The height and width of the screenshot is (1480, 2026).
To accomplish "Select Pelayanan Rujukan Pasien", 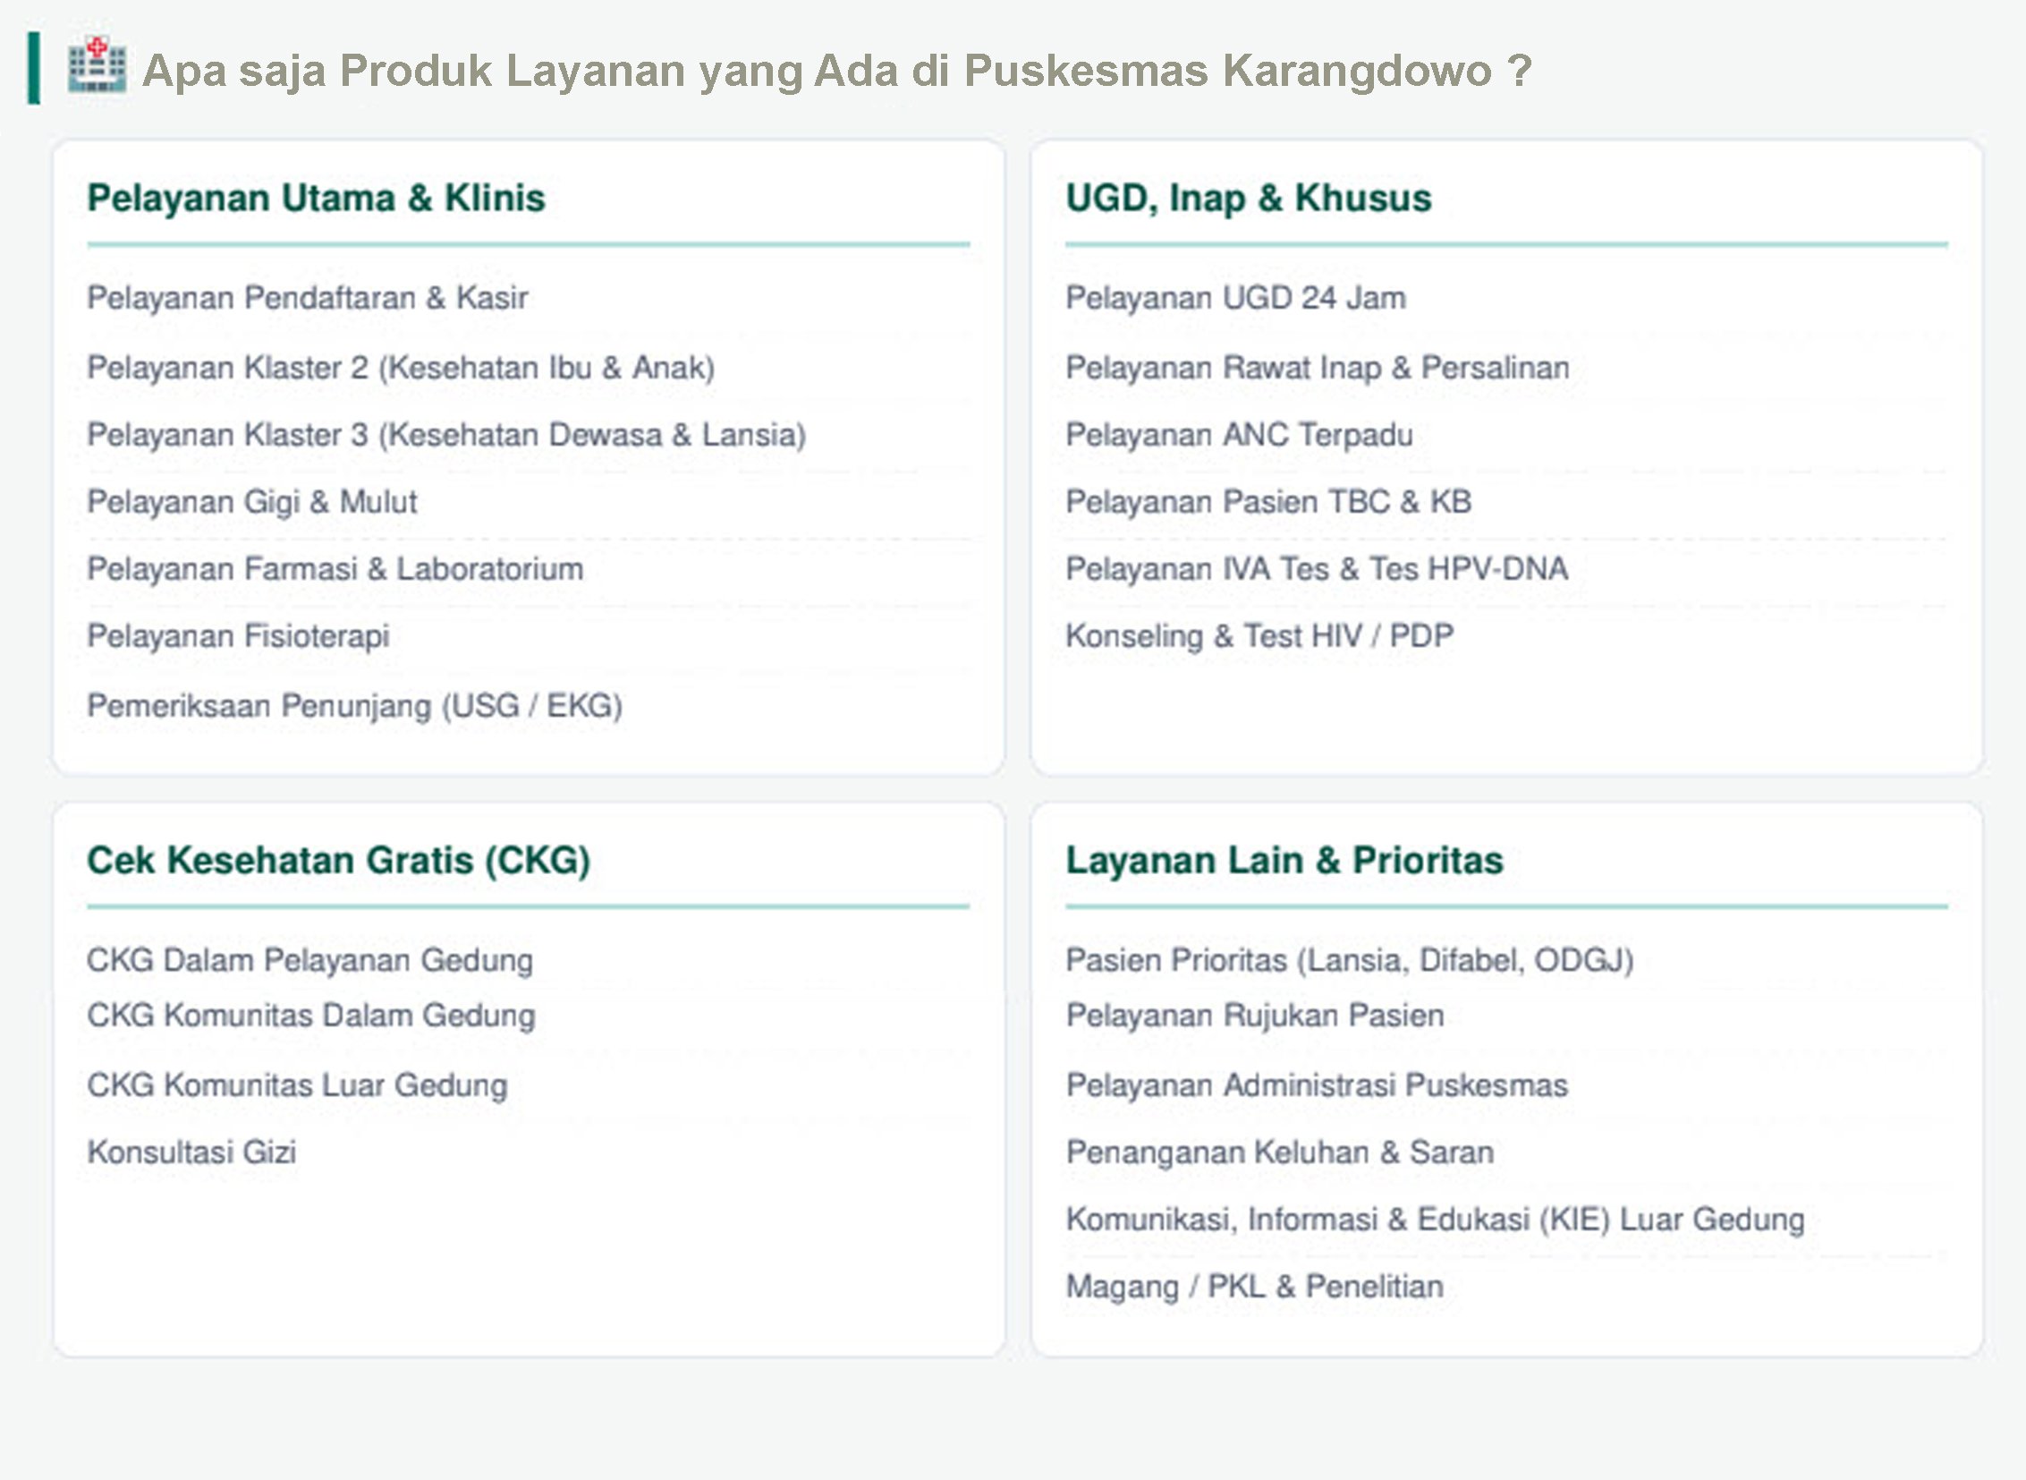I will click(1255, 1016).
